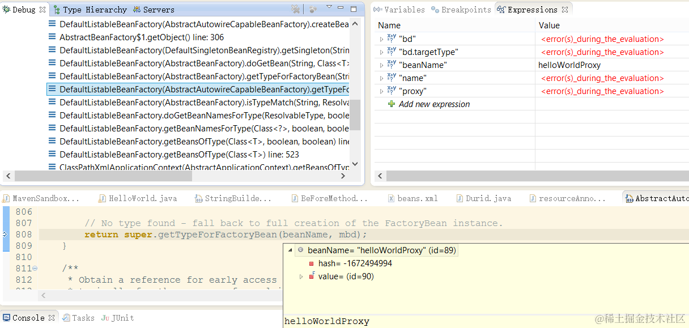Select the highlighted AbstractAutowireCapableBeanFactory getTypeForFactoryBean frame

coord(198,90)
